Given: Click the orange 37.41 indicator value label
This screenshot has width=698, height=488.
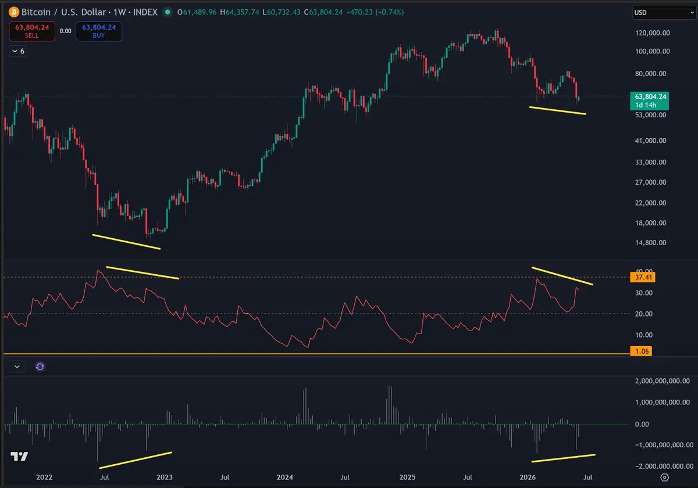Looking at the screenshot, I should click(643, 278).
